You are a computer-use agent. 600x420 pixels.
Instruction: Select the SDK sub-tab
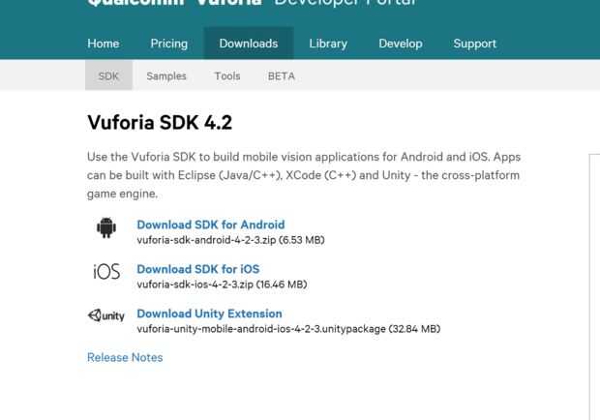tap(108, 75)
